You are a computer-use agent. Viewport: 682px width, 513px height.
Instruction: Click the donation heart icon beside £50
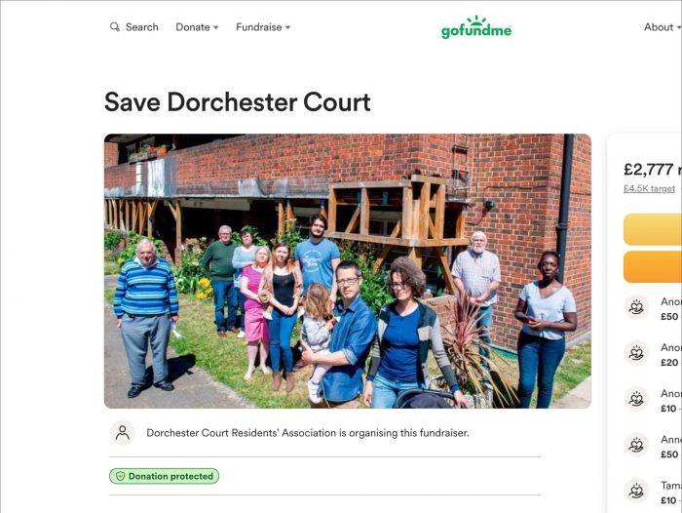point(636,307)
